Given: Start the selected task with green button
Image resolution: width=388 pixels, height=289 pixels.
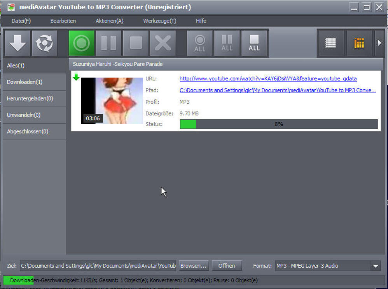Looking at the screenshot, I should click(x=81, y=43).
